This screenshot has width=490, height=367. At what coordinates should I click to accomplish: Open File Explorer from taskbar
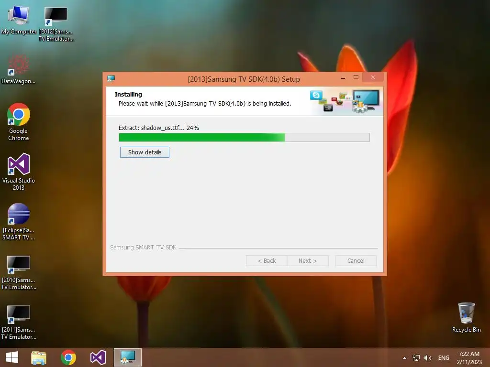[x=39, y=357]
